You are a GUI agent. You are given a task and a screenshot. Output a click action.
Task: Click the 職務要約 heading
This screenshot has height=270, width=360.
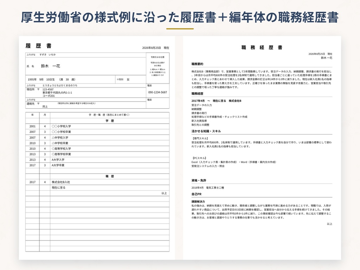[197, 64]
